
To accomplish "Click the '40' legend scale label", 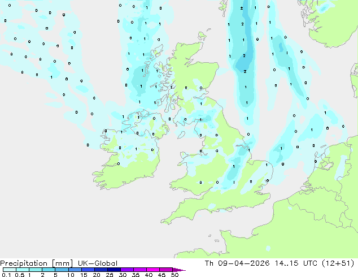I will coord(149,275).
